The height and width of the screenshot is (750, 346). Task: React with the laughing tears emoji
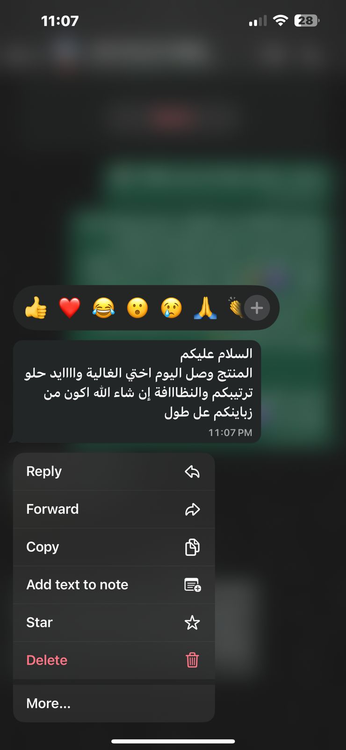pyautogui.click(x=103, y=308)
